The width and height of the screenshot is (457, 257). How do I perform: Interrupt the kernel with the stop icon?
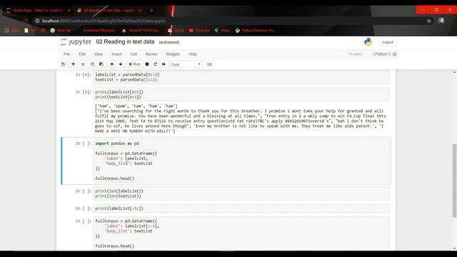[x=147, y=64]
